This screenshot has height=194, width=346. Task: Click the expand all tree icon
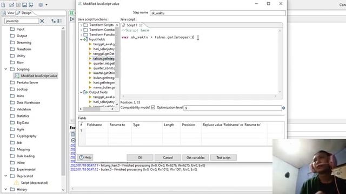(x=54, y=21)
